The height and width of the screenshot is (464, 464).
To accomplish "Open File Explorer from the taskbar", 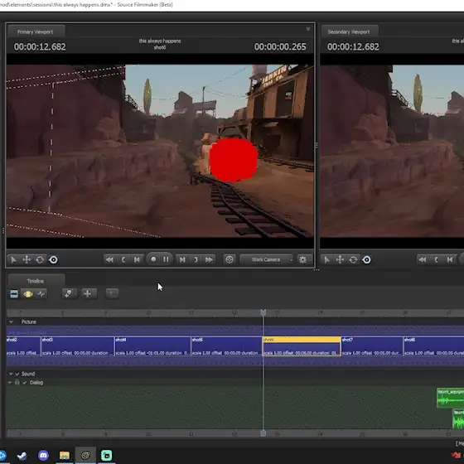I will tap(65, 456).
